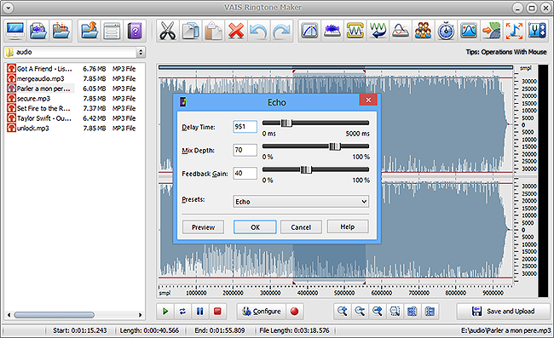Screen dimensions: 554x338
Task: Open the Configure button
Action: 261,312
